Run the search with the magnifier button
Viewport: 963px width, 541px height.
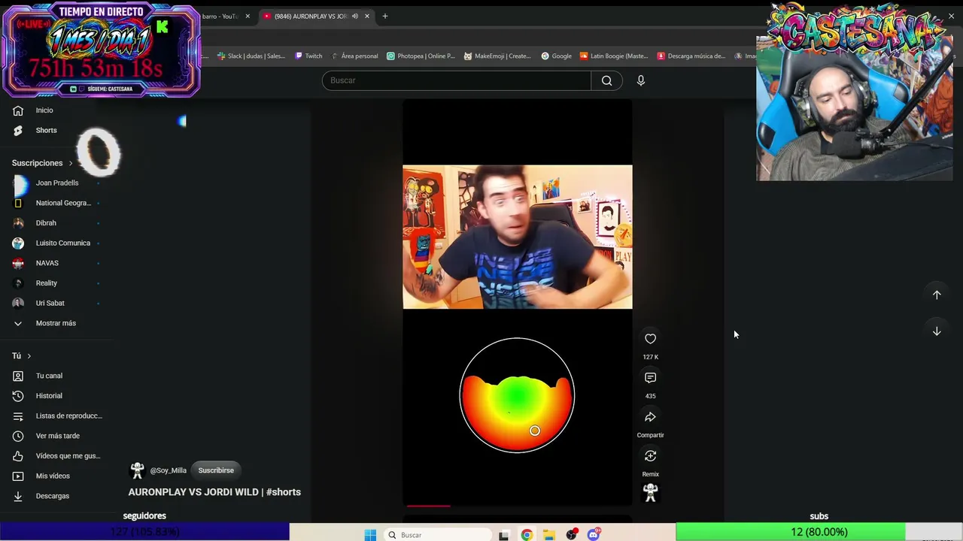(x=606, y=80)
